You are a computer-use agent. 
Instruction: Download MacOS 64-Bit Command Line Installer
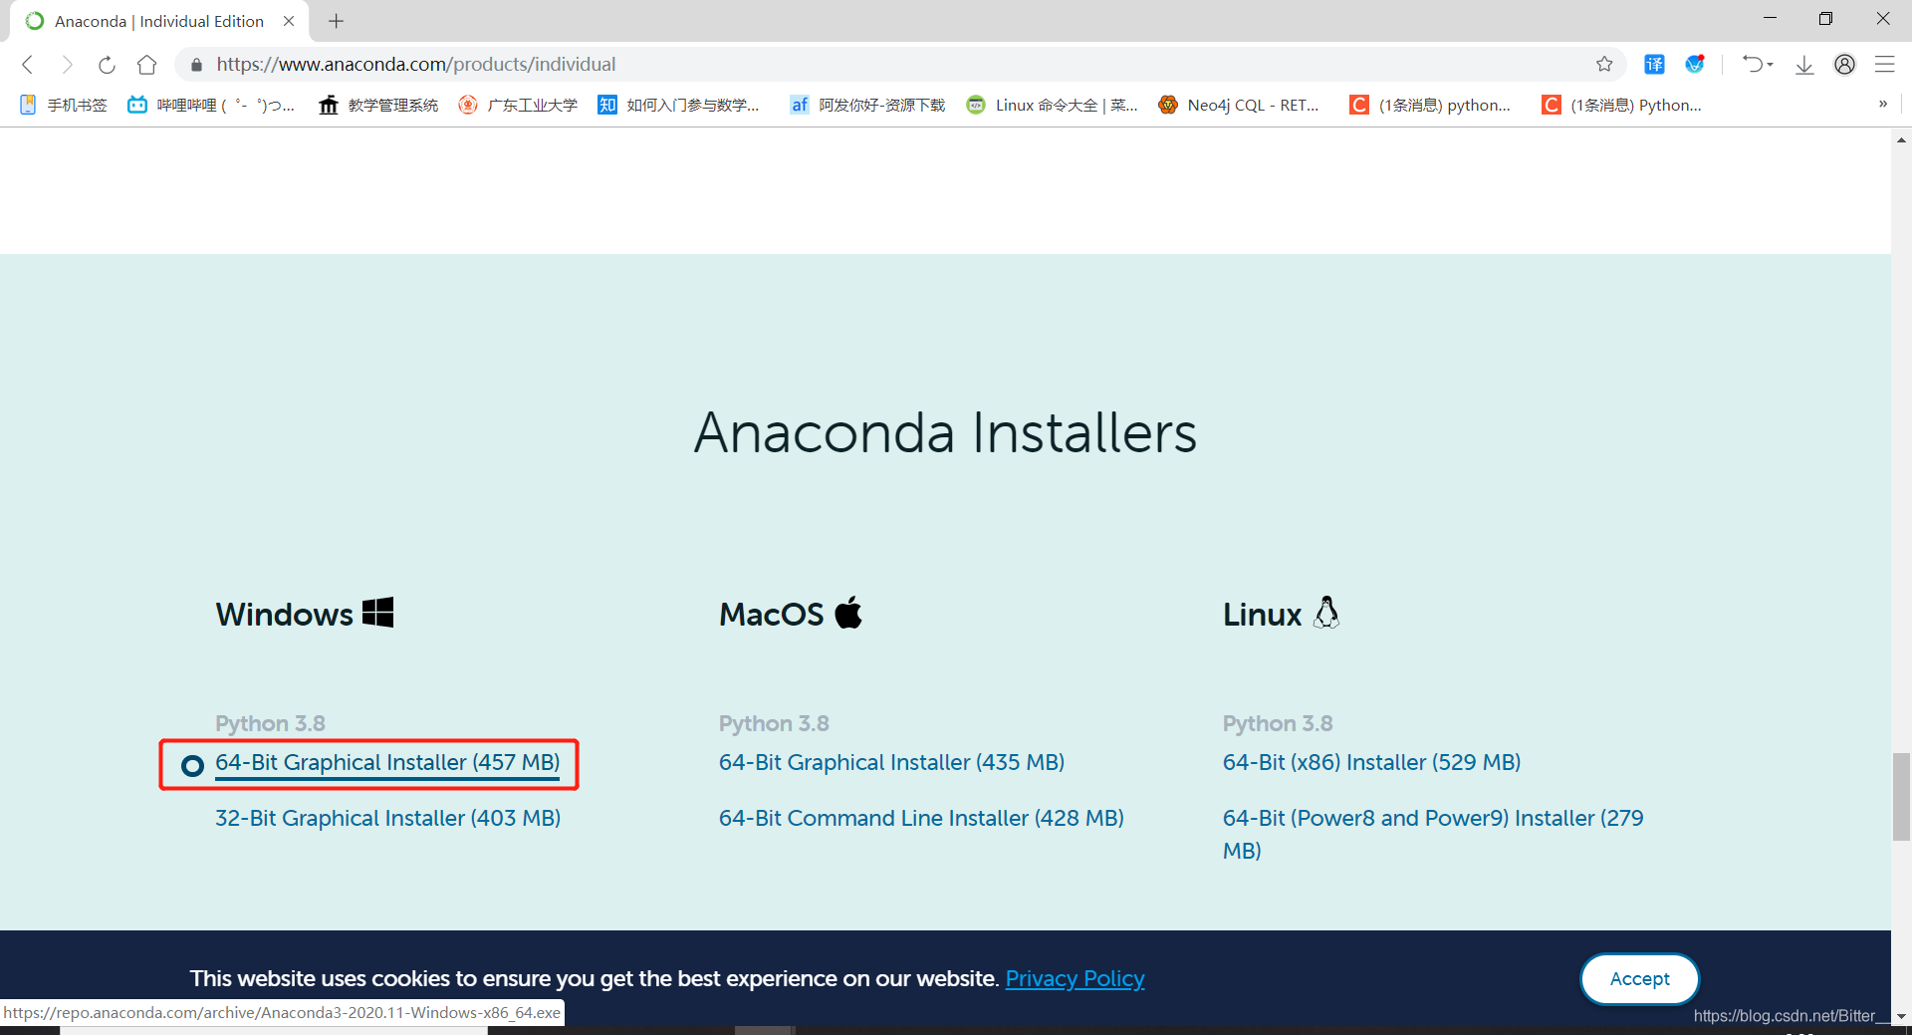tap(921, 819)
